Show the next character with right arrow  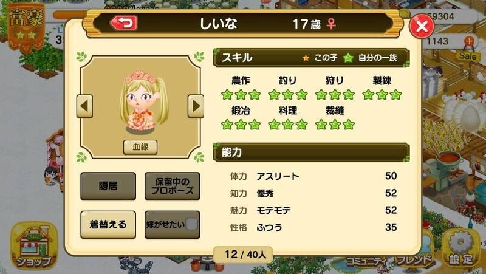196,106
